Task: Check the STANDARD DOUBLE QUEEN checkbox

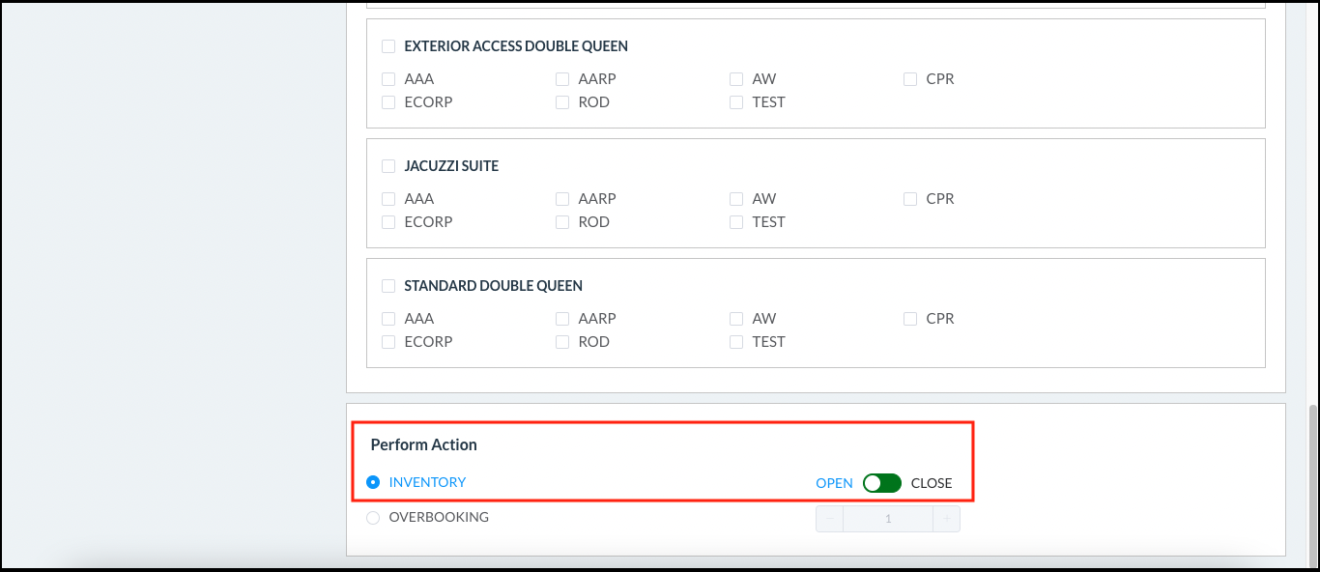Action: click(388, 285)
